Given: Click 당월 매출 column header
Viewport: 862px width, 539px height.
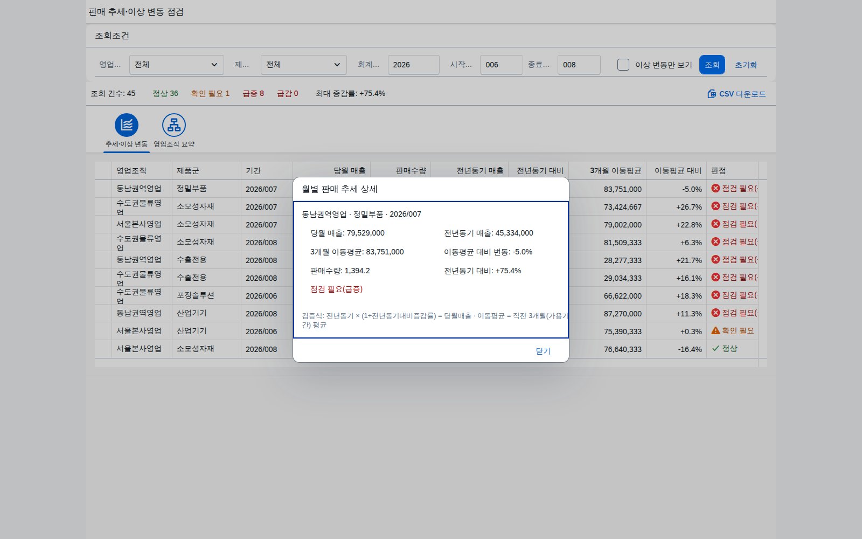Looking at the screenshot, I should click(332, 171).
